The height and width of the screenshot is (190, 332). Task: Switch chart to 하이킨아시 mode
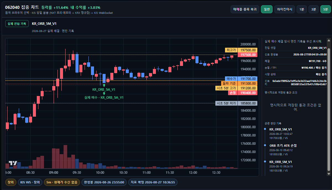pos(284,9)
